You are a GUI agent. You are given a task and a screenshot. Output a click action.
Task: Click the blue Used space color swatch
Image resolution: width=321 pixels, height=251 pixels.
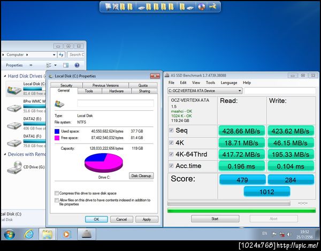tap(57, 131)
